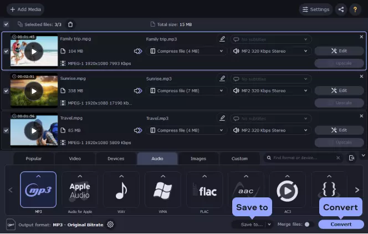Click Edit for Travel.mpg
This screenshot has height=234, width=368.
pyautogui.click(x=339, y=130)
